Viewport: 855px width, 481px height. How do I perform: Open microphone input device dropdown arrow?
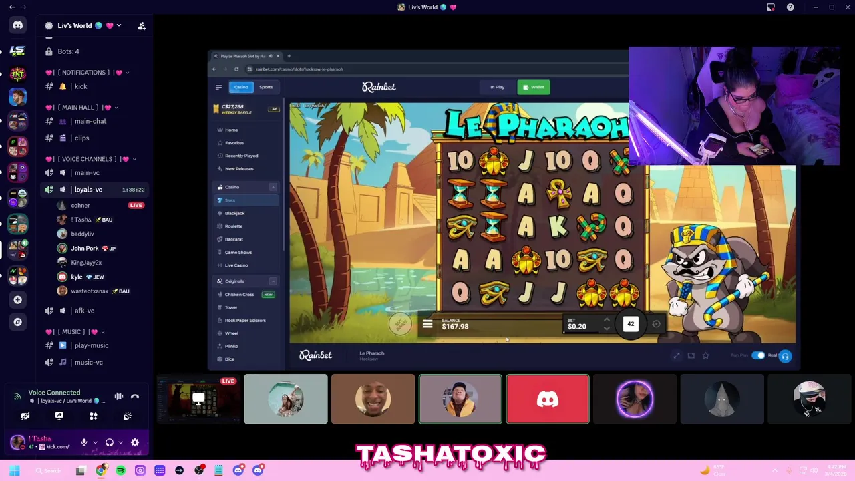[x=95, y=442]
